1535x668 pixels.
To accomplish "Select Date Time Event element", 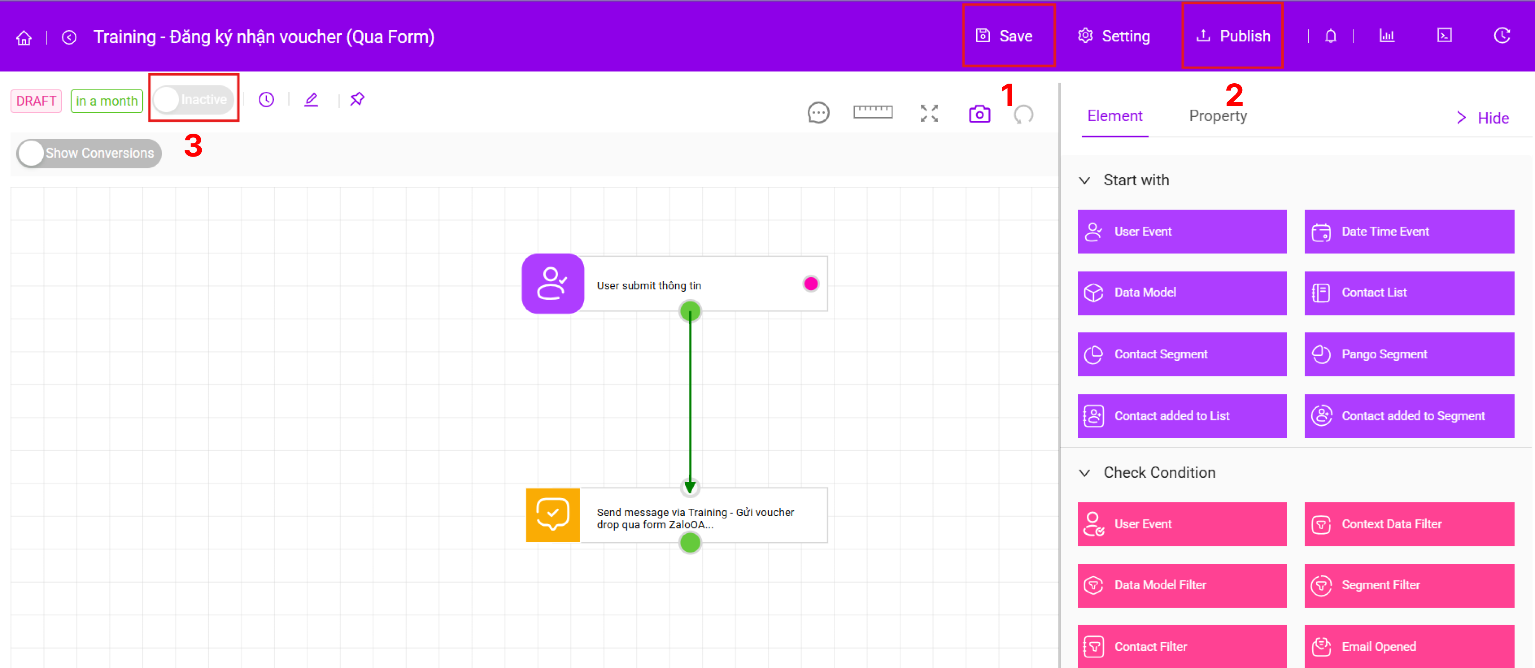I will pos(1409,231).
